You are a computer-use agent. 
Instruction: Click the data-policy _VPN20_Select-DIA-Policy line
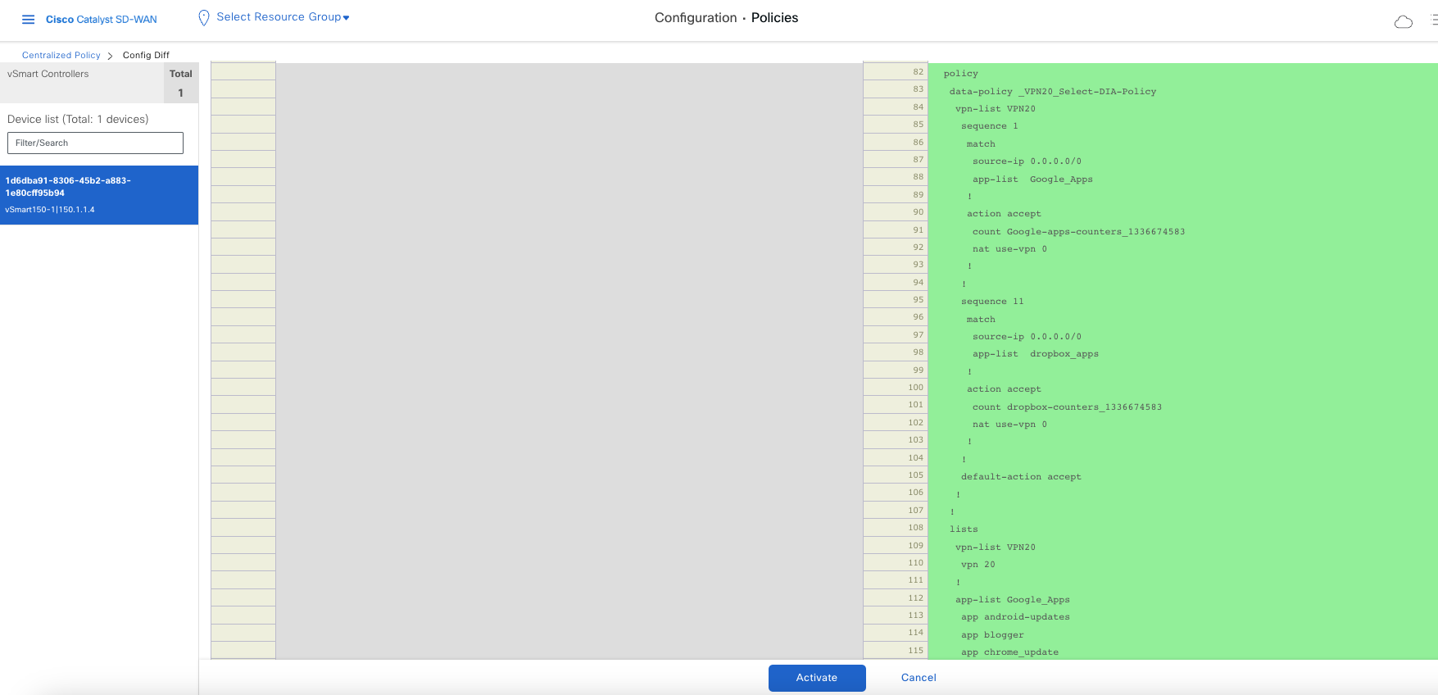coord(1052,91)
